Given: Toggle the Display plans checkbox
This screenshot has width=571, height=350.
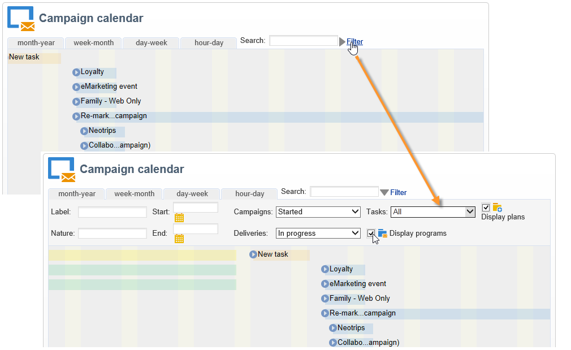Looking at the screenshot, I should (486, 208).
